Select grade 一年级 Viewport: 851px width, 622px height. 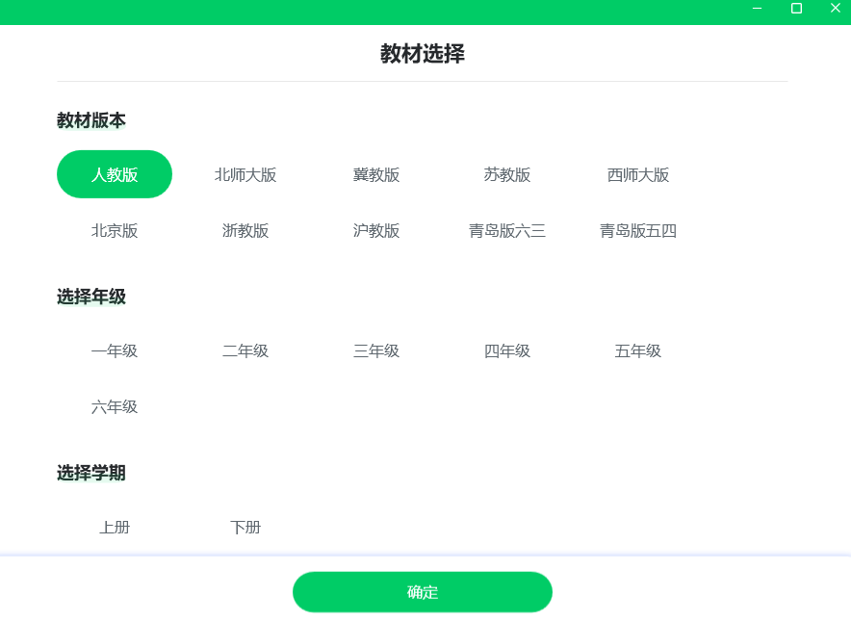coord(114,350)
